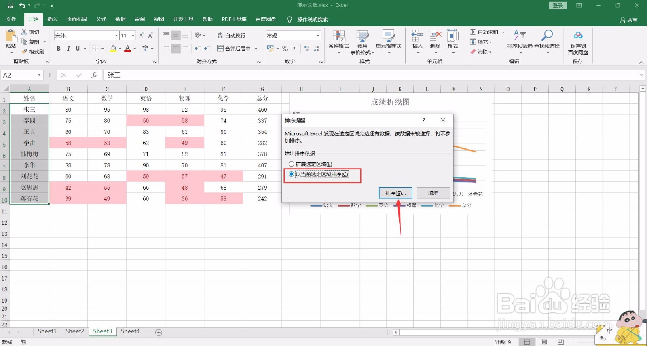
Task: Open the AutoSum dropdown arrow
Action: 503,32
